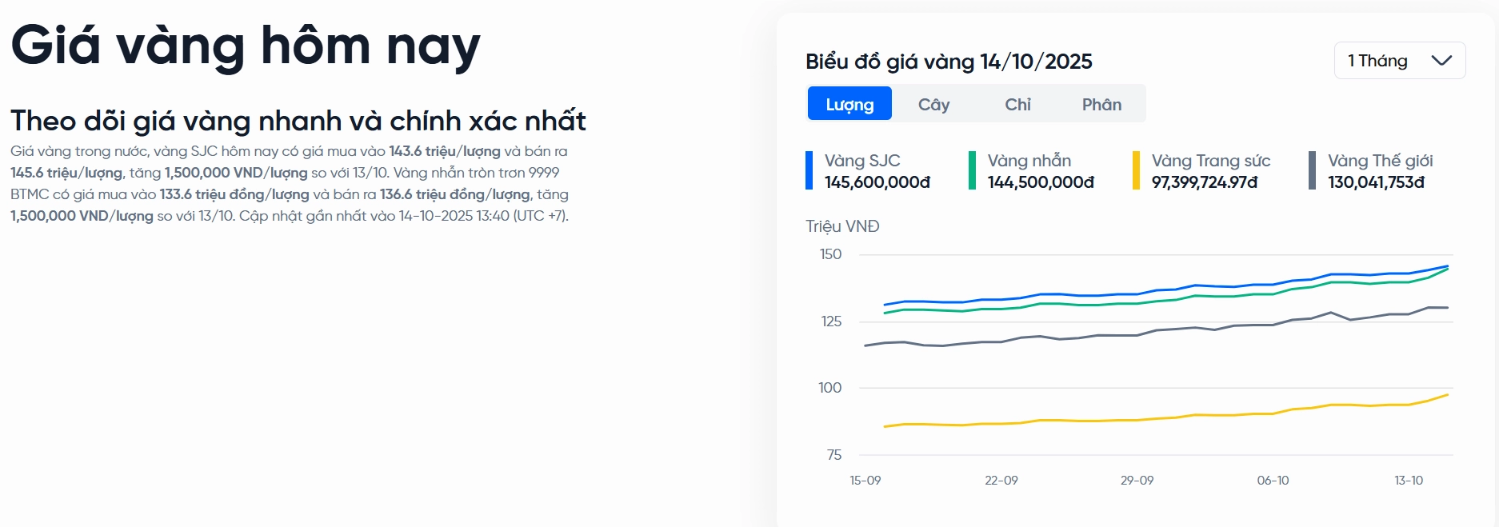Click the yellow Vàng Trang sức color bar
Screen dimensions: 1499x527
1136,170
